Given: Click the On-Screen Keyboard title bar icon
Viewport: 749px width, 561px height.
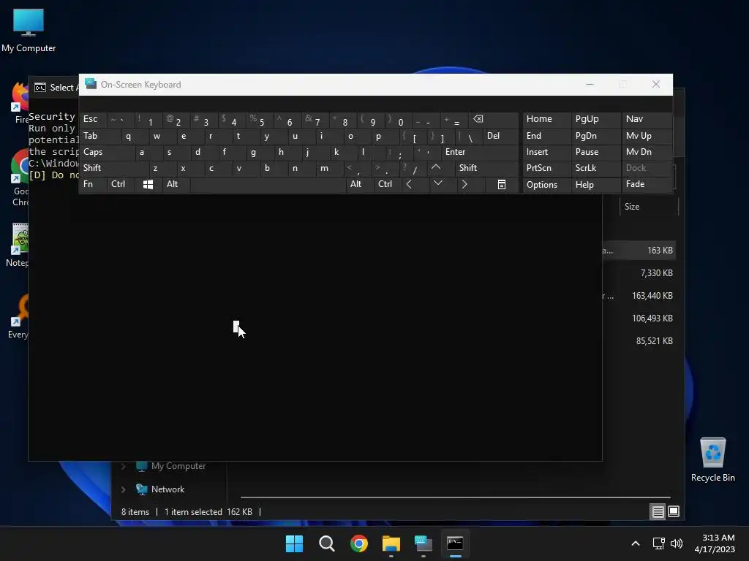Looking at the screenshot, I should click(91, 84).
